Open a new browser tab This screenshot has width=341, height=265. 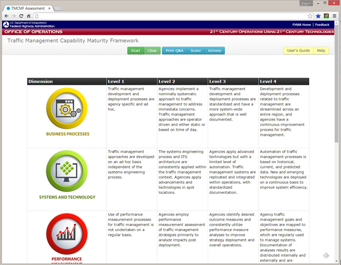click(x=57, y=9)
